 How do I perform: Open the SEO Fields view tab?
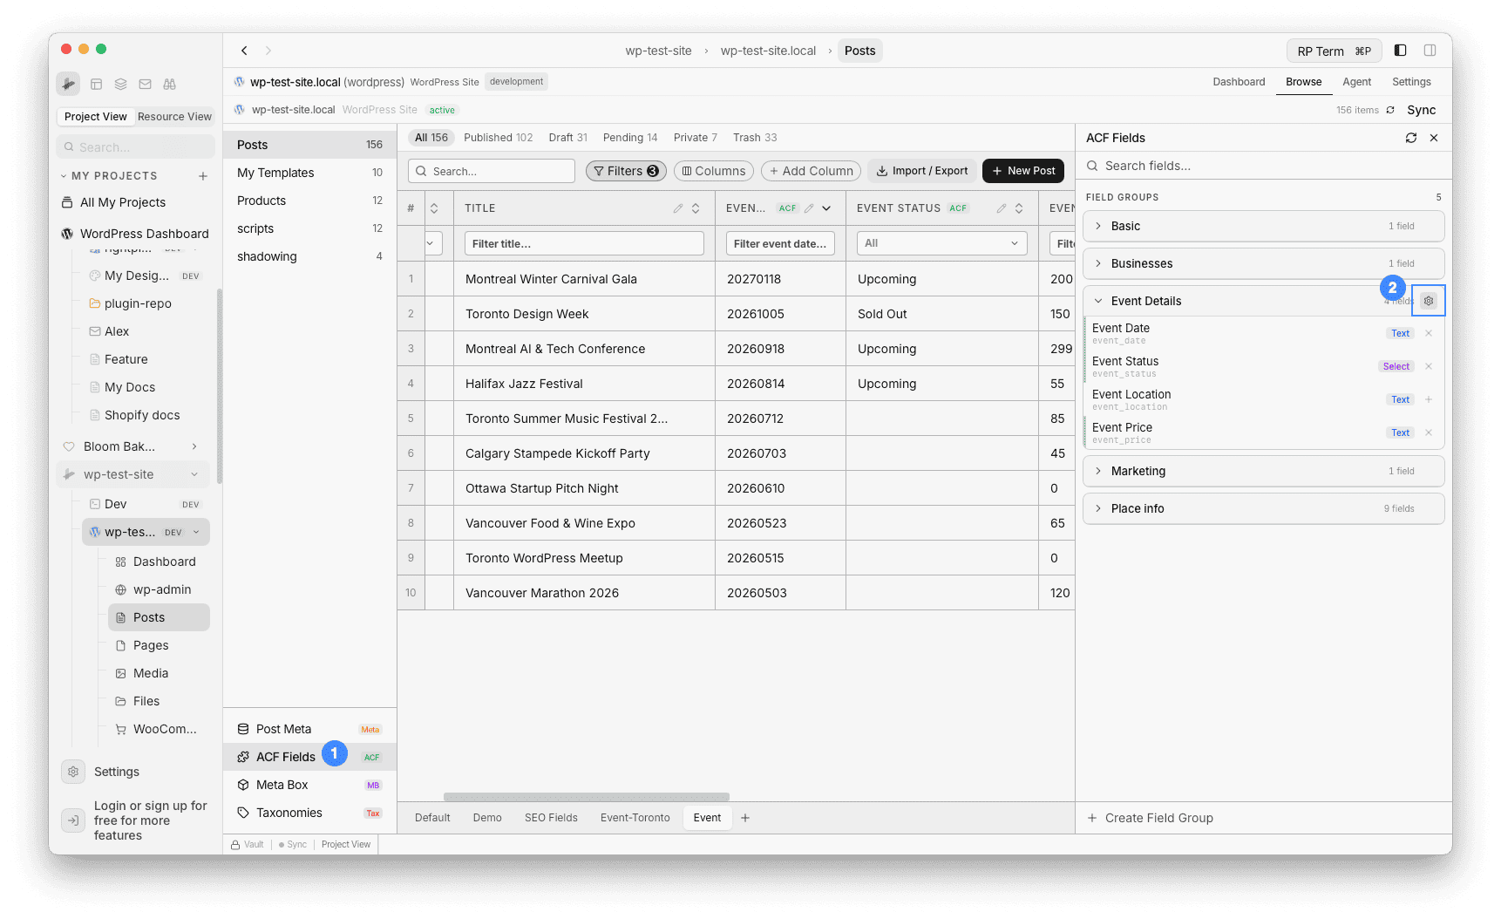click(x=551, y=818)
